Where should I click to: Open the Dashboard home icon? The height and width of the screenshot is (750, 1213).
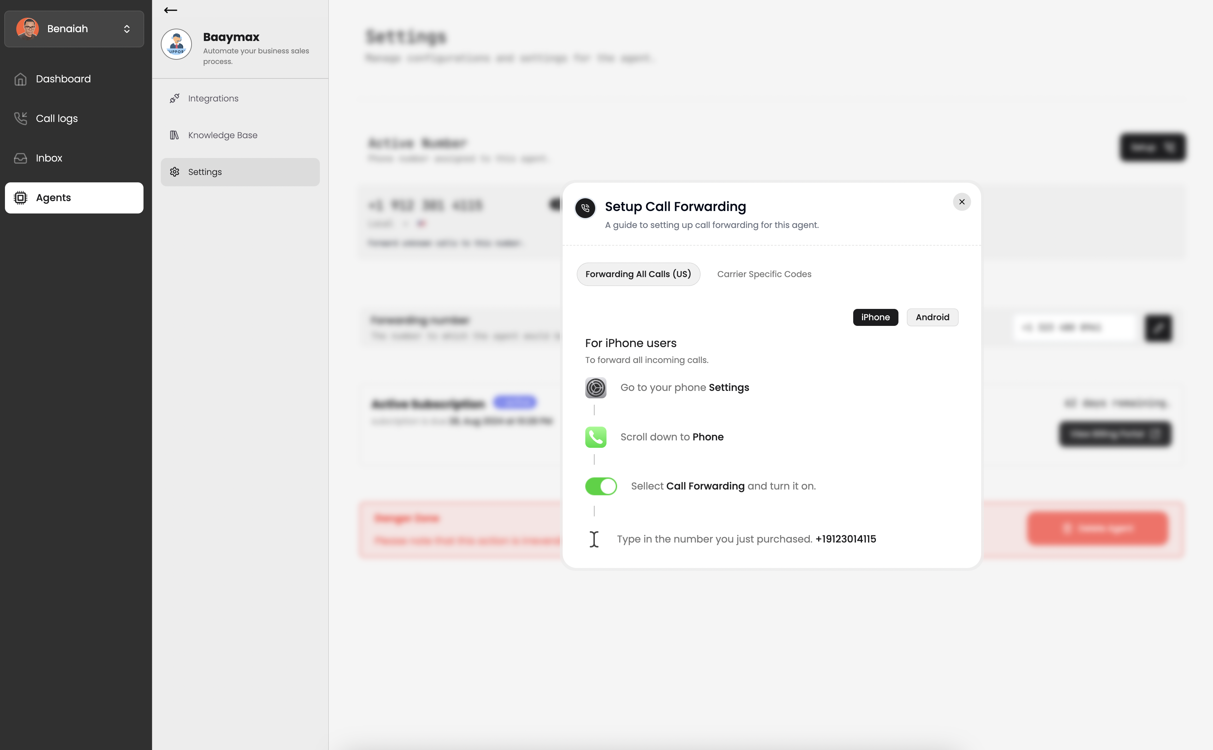point(20,80)
